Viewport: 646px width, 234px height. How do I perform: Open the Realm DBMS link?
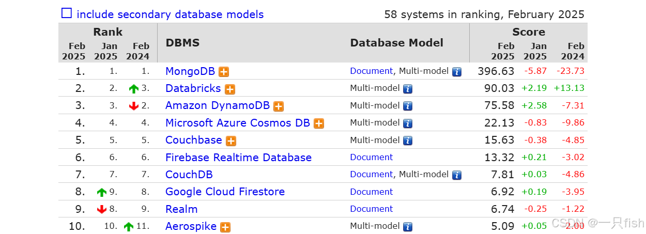[181, 209]
